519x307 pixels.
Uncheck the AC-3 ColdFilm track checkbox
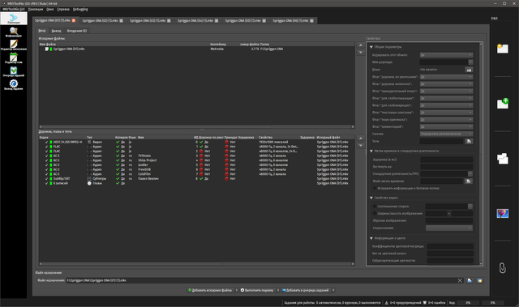click(x=47, y=174)
